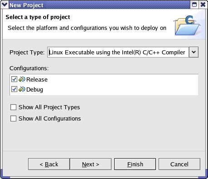Go to previous page with Back button
This screenshot has height=179, width=208.
coord(49,164)
